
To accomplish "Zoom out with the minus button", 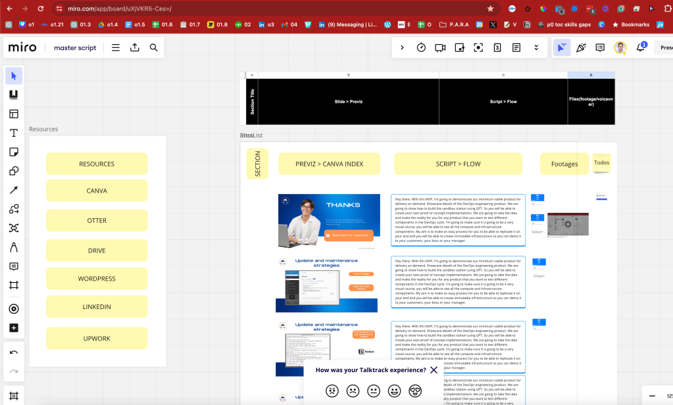I will 652,396.
